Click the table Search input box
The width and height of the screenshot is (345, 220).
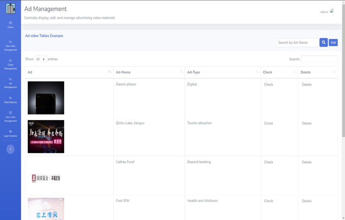click(x=319, y=59)
